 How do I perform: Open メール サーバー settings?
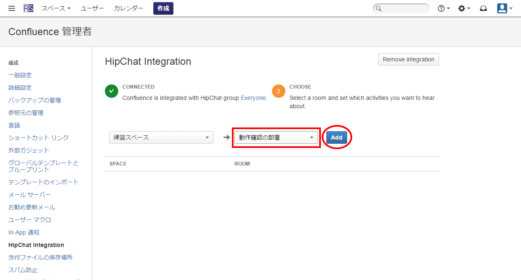pos(30,195)
